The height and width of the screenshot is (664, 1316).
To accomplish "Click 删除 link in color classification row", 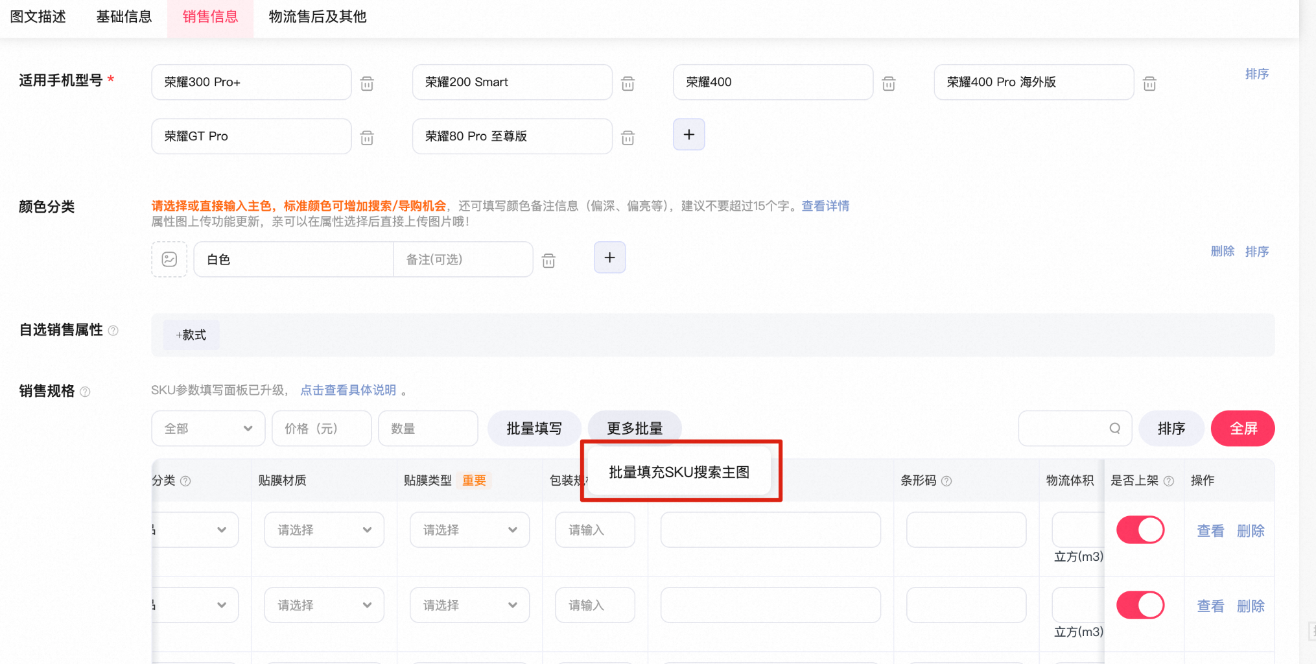I will pos(1222,252).
